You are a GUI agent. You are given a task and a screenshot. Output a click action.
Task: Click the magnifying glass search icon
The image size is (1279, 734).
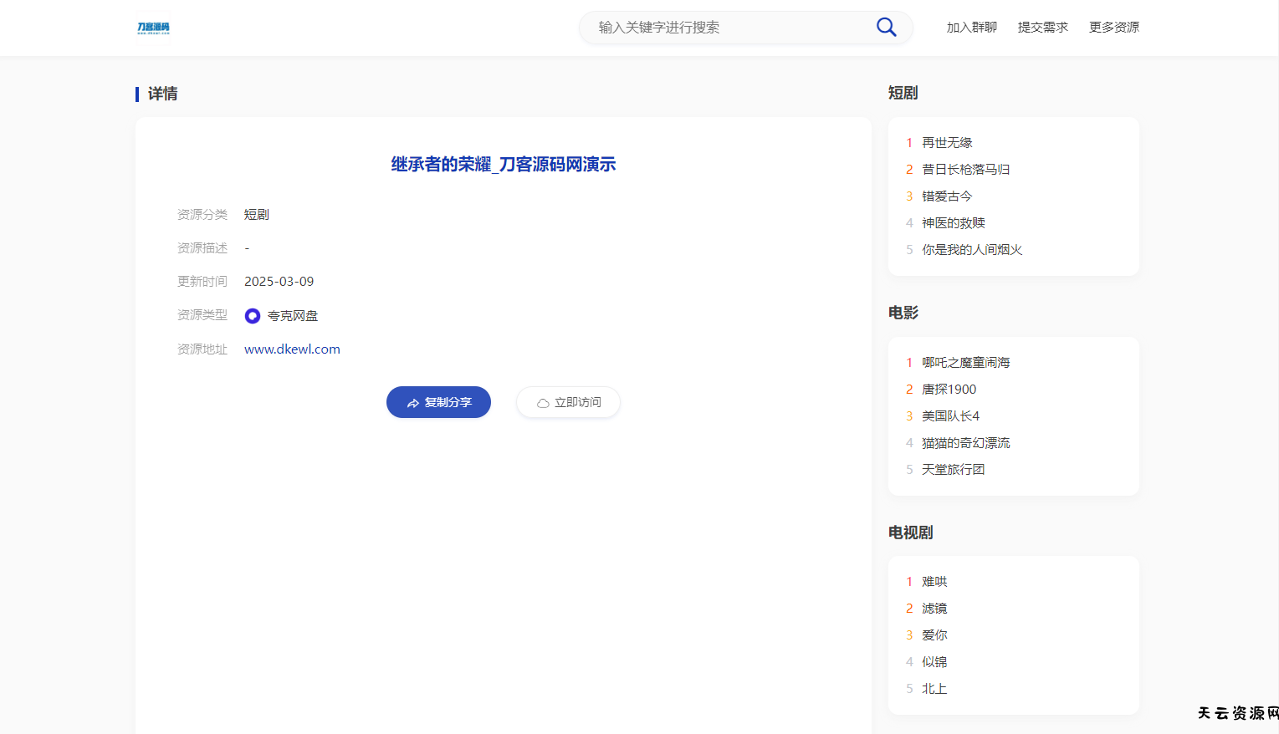[886, 28]
